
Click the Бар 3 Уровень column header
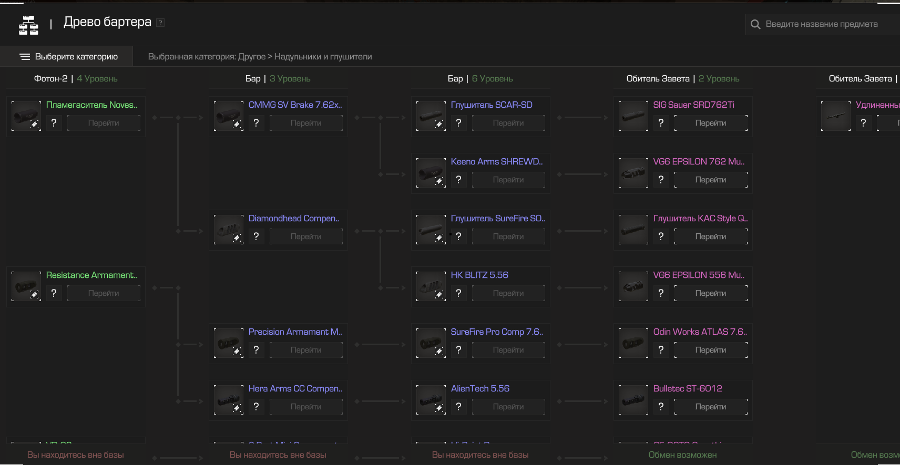[x=278, y=79]
